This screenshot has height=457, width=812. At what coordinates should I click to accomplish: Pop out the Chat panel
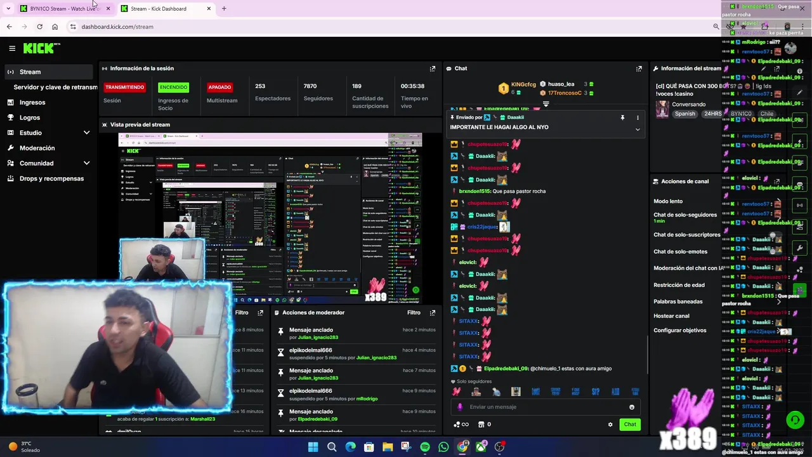tap(639, 69)
